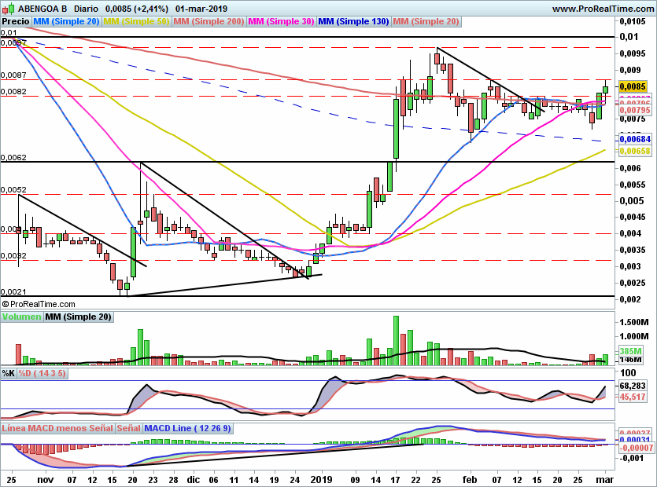Click the blue 0,00684 price tag
Image resolution: width=657 pixels, height=487 pixels.
tap(635, 139)
